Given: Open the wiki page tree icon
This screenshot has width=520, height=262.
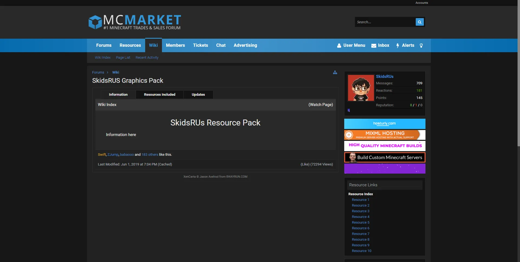Looking at the screenshot, I should coord(335,72).
